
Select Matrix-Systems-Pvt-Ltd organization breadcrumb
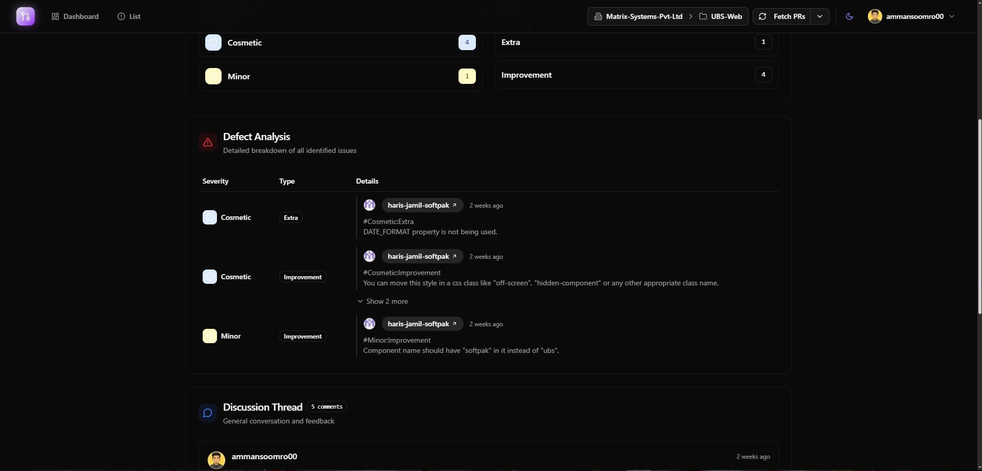pyautogui.click(x=638, y=16)
